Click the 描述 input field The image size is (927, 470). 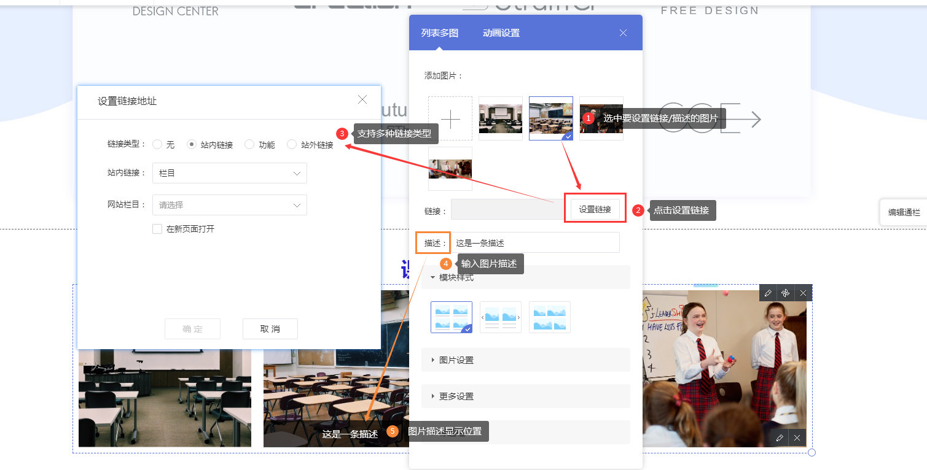[535, 243]
